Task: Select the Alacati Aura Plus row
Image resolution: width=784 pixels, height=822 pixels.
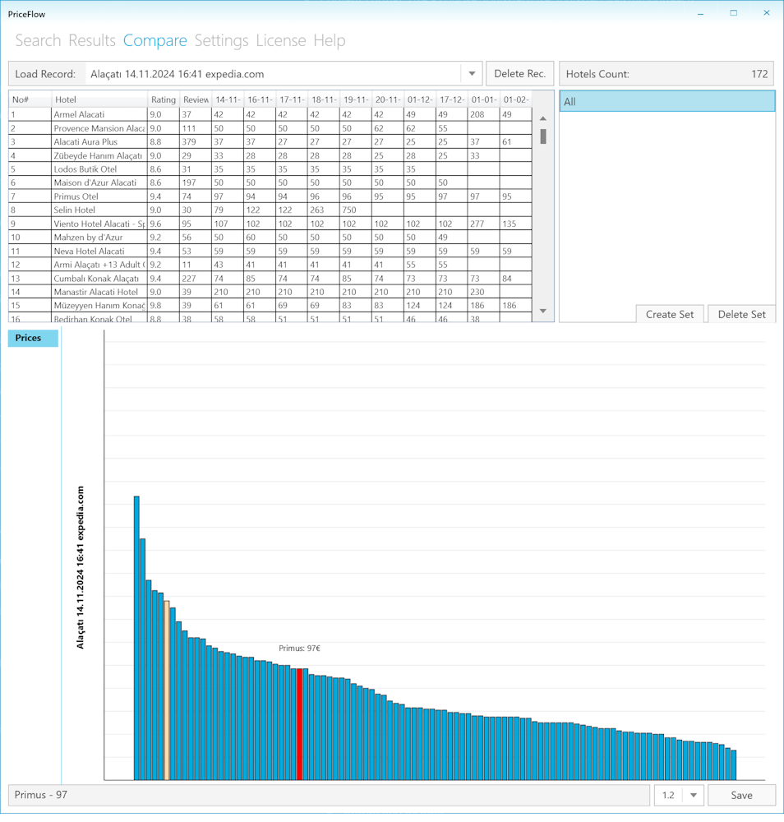Action: (270, 141)
